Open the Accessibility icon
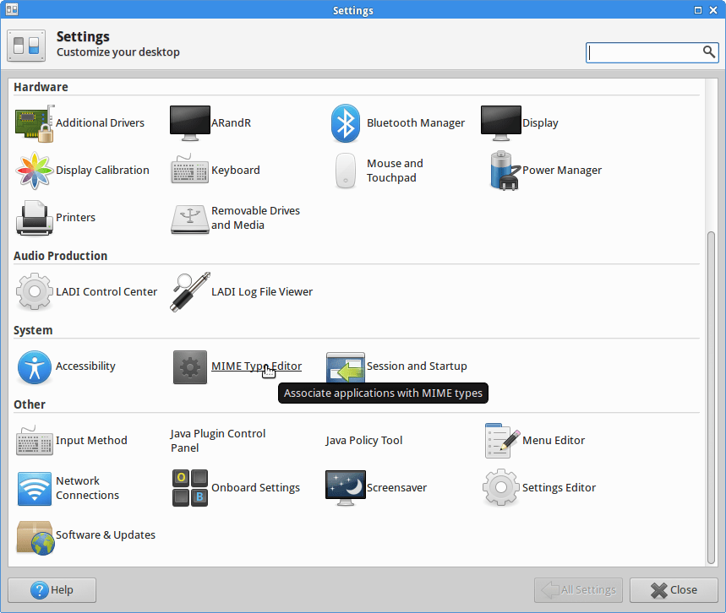The height and width of the screenshot is (613, 726). pos(35,367)
